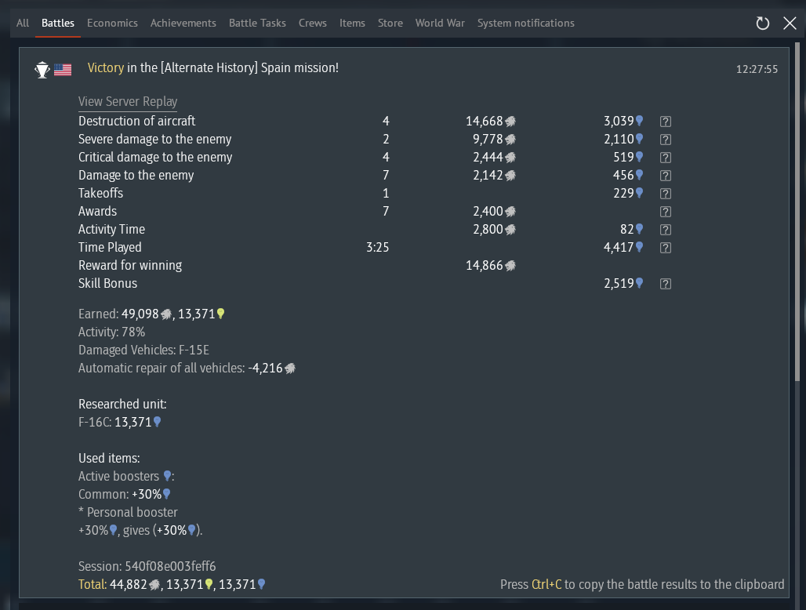Click the Awards silver lion value 2,400

coord(488,211)
